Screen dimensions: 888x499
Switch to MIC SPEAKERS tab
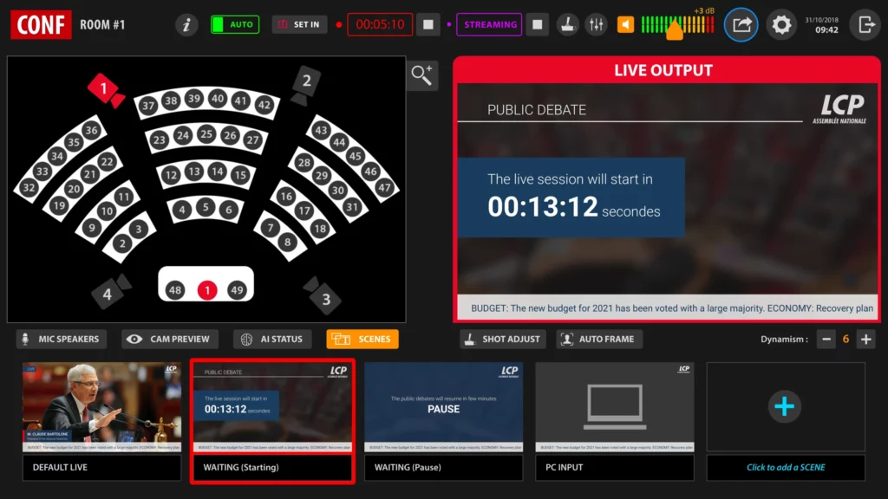(61, 340)
